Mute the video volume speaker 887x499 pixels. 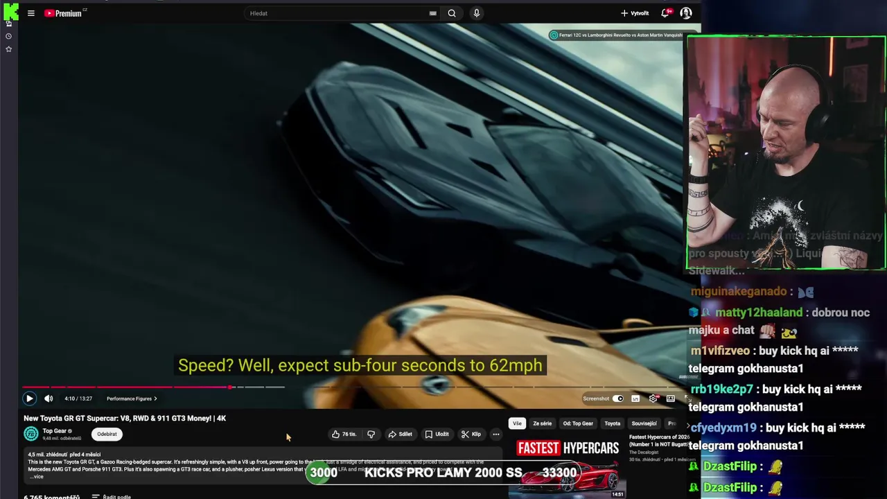click(x=49, y=399)
